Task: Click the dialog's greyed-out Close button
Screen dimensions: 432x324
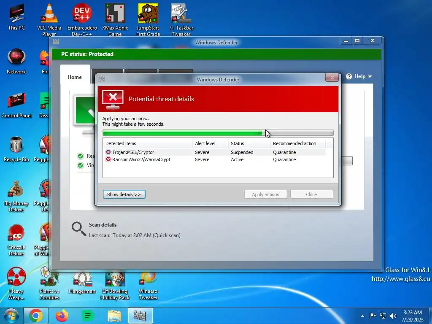Action: [311, 194]
